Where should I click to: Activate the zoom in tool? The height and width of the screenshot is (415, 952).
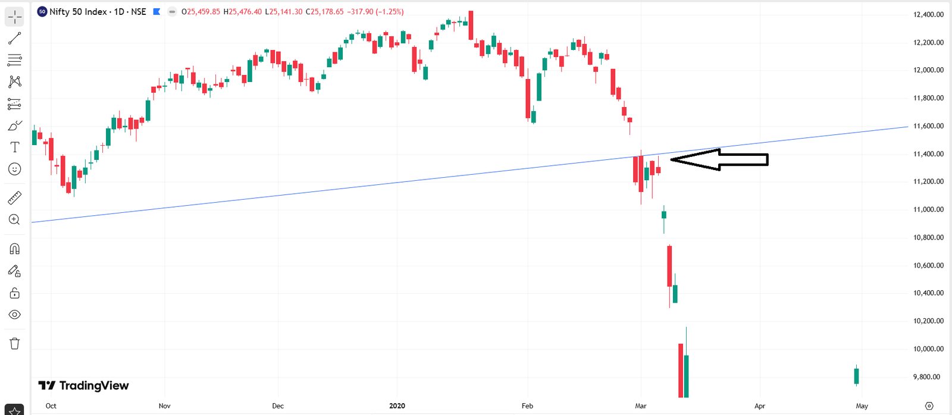15,219
